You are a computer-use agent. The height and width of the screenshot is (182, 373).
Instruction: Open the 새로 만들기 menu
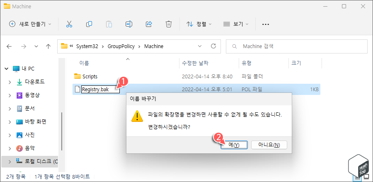(x=30, y=24)
